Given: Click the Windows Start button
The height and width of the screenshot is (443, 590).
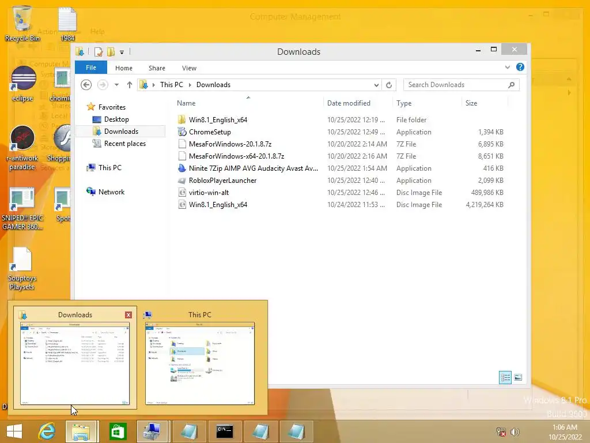Looking at the screenshot, I should [x=14, y=431].
